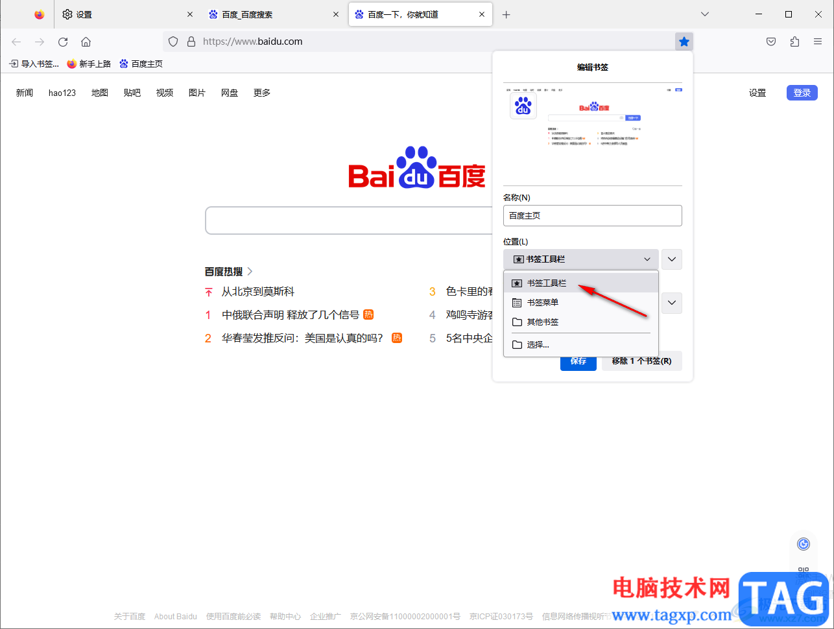Open 关于百度 footer link
The image size is (834, 629).
coord(130,617)
